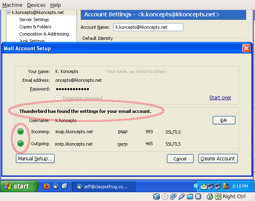Image resolution: width=255 pixels, height=201 pixels.
Task: Open Copies & Folders settings
Action: pos(35,27)
